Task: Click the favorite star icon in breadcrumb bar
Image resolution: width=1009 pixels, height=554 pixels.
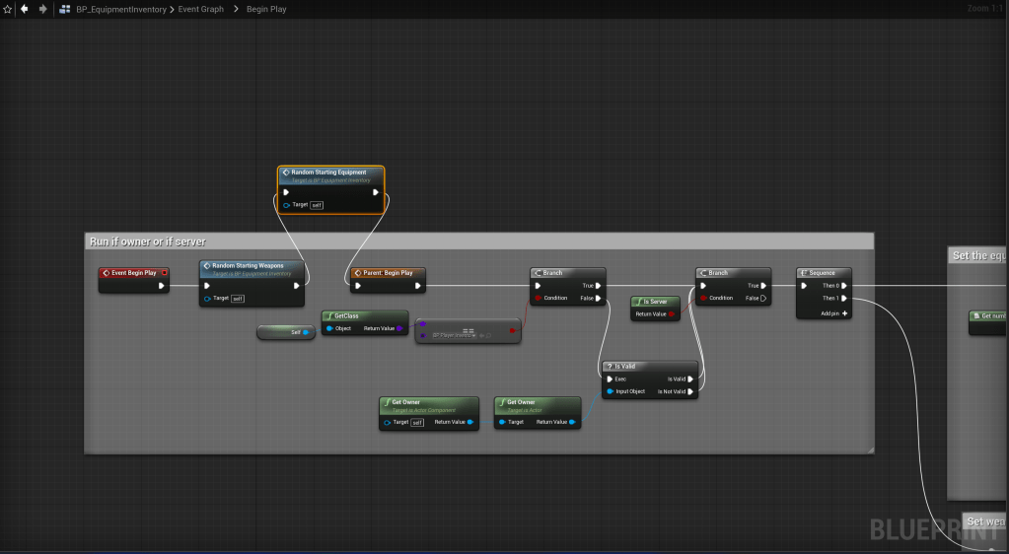Action: coord(8,9)
